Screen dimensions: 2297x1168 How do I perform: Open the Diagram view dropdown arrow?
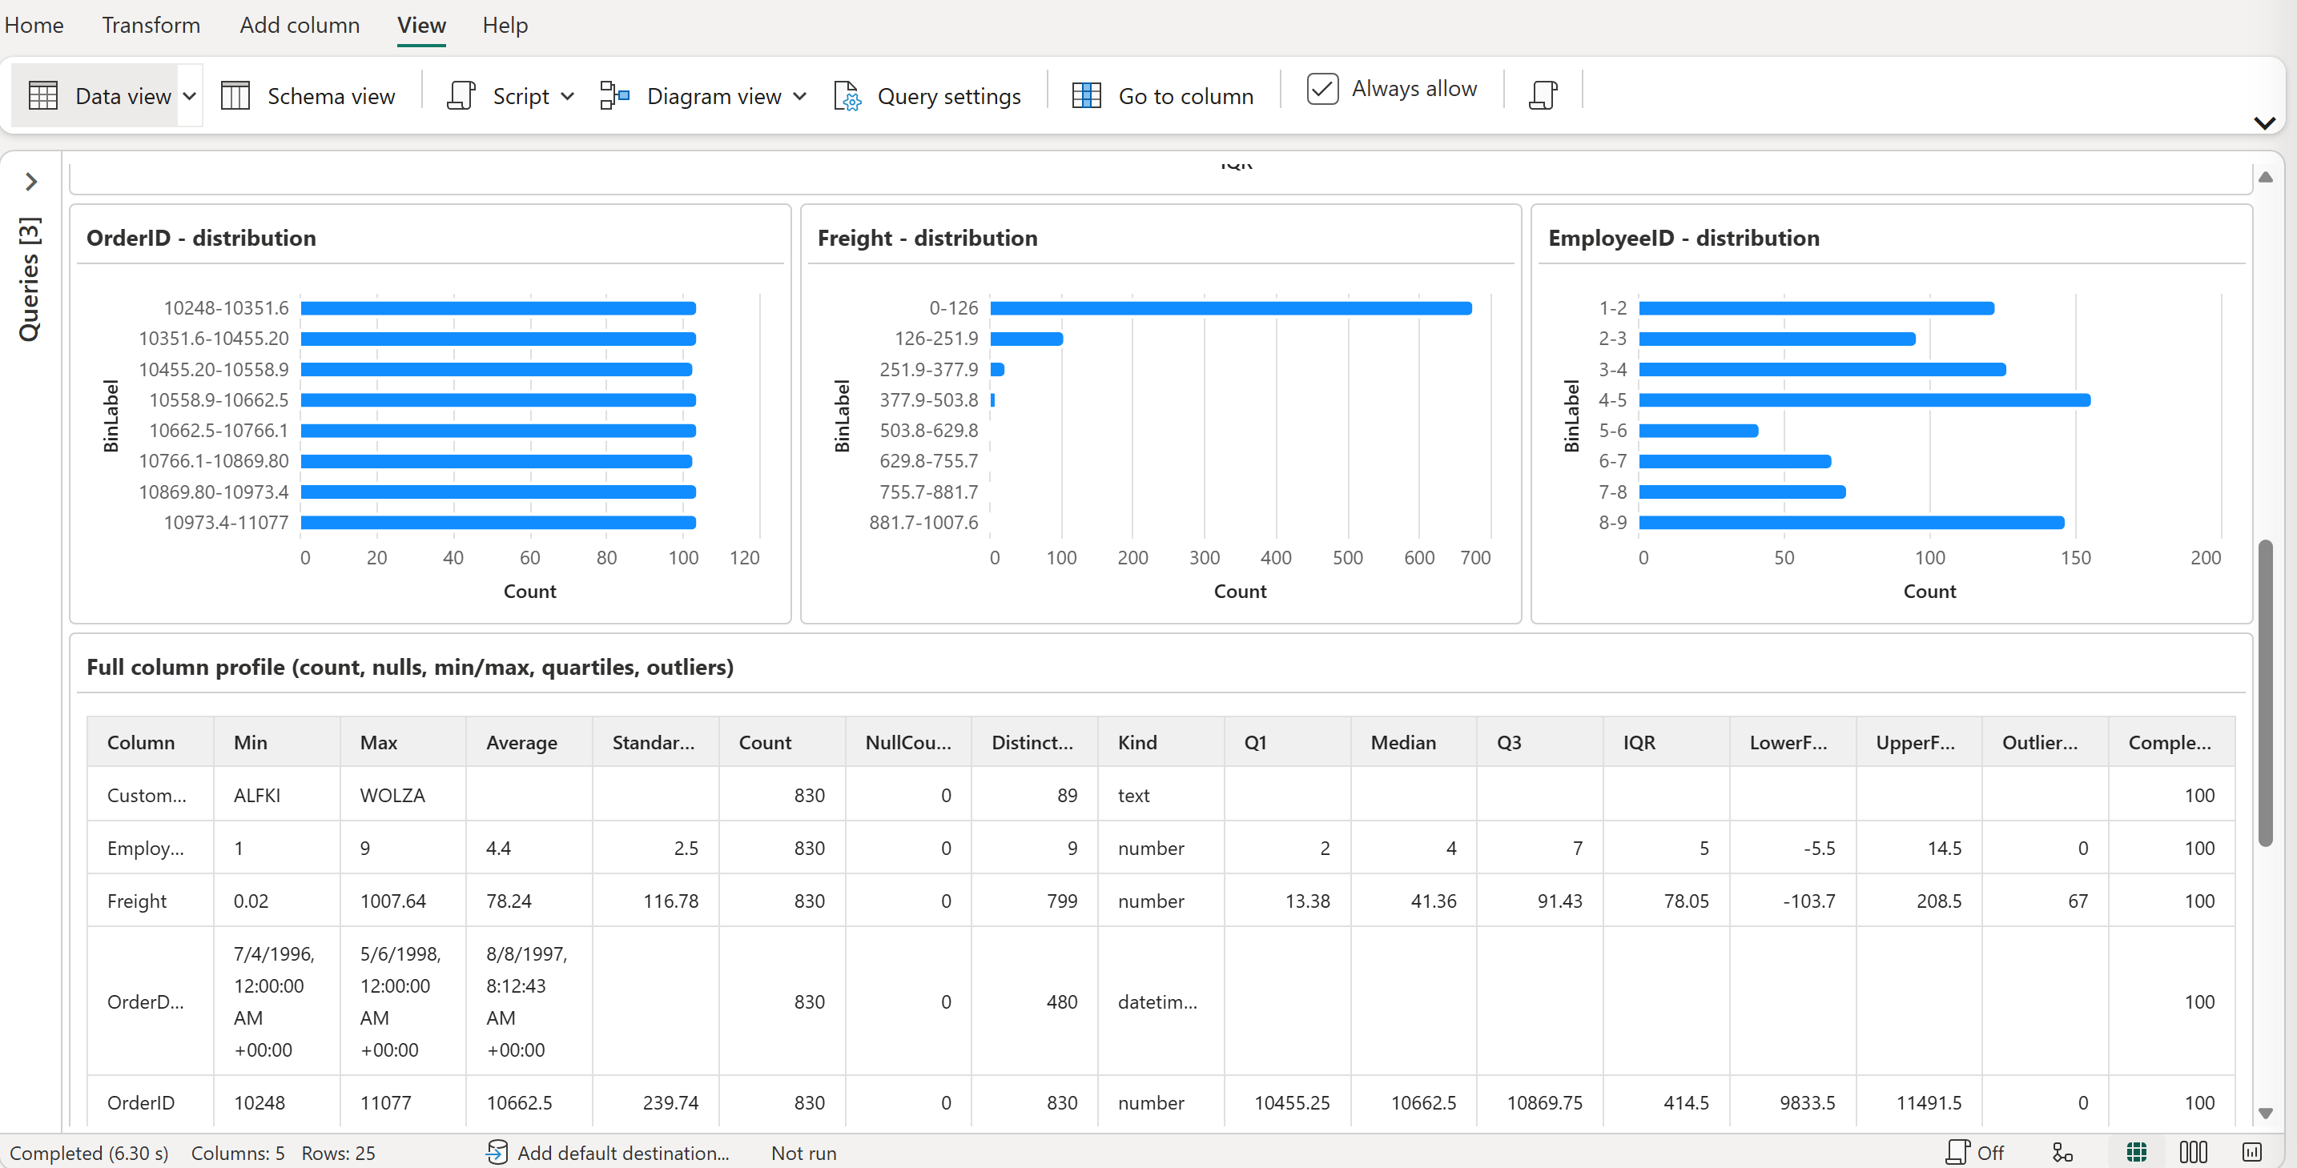tap(800, 96)
